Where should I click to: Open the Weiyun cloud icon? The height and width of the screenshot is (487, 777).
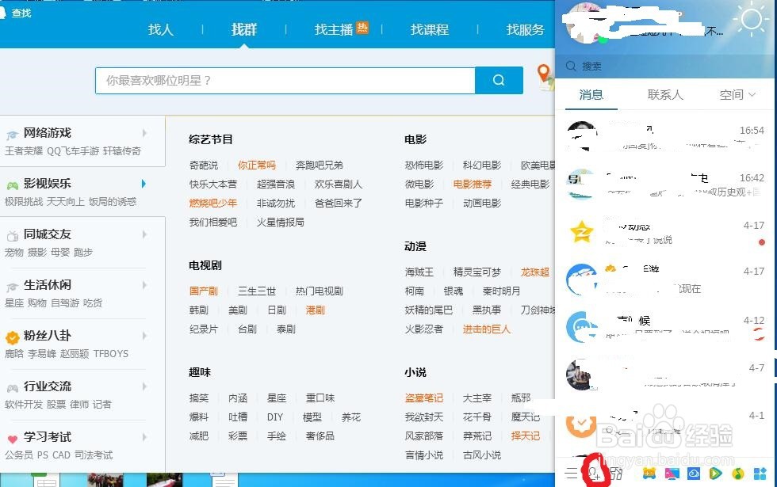[x=694, y=474]
